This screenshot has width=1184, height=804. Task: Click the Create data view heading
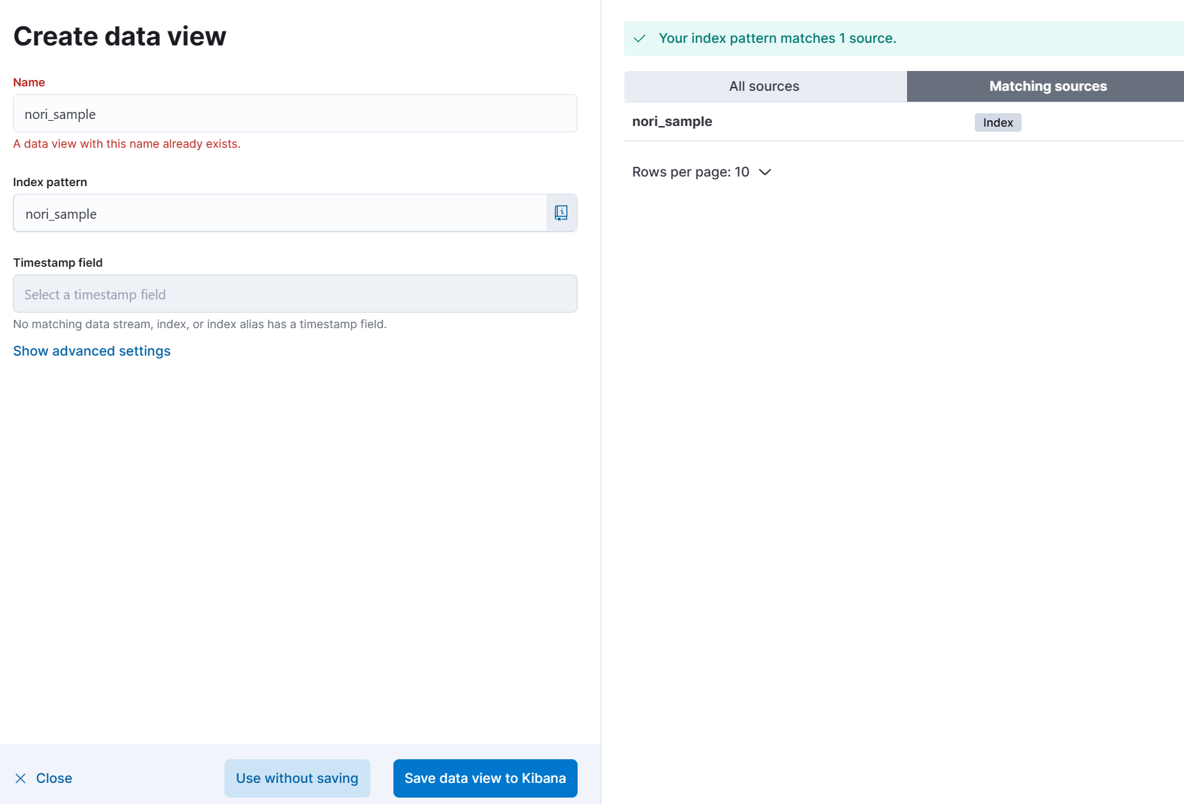coord(120,36)
